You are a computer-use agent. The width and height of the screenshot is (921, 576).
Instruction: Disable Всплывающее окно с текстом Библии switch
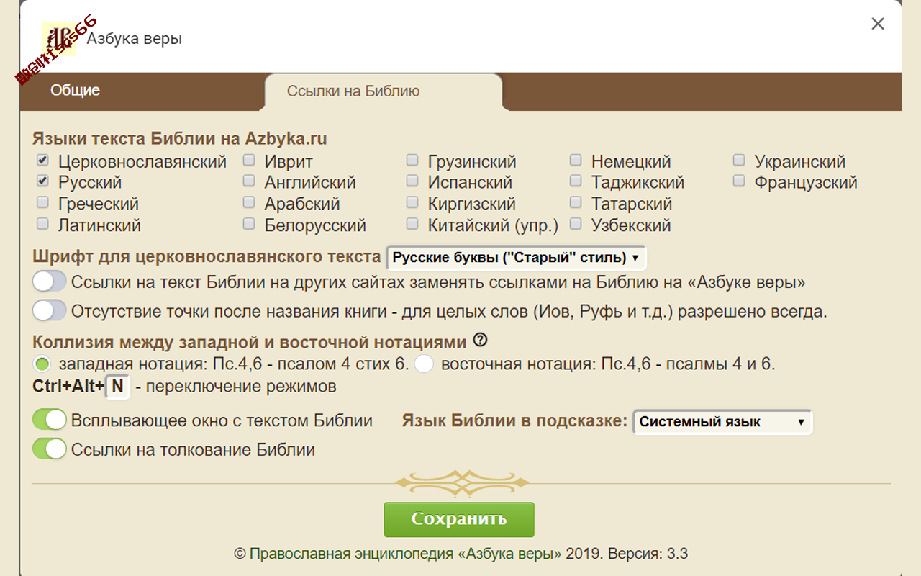pyautogui.click(x=50, y=420)
